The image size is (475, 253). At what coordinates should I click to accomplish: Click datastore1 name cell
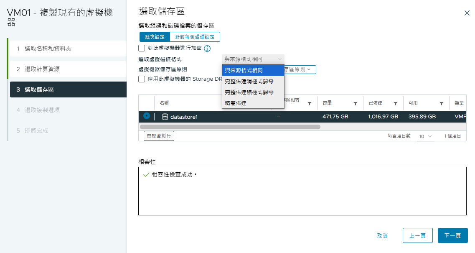184,117
